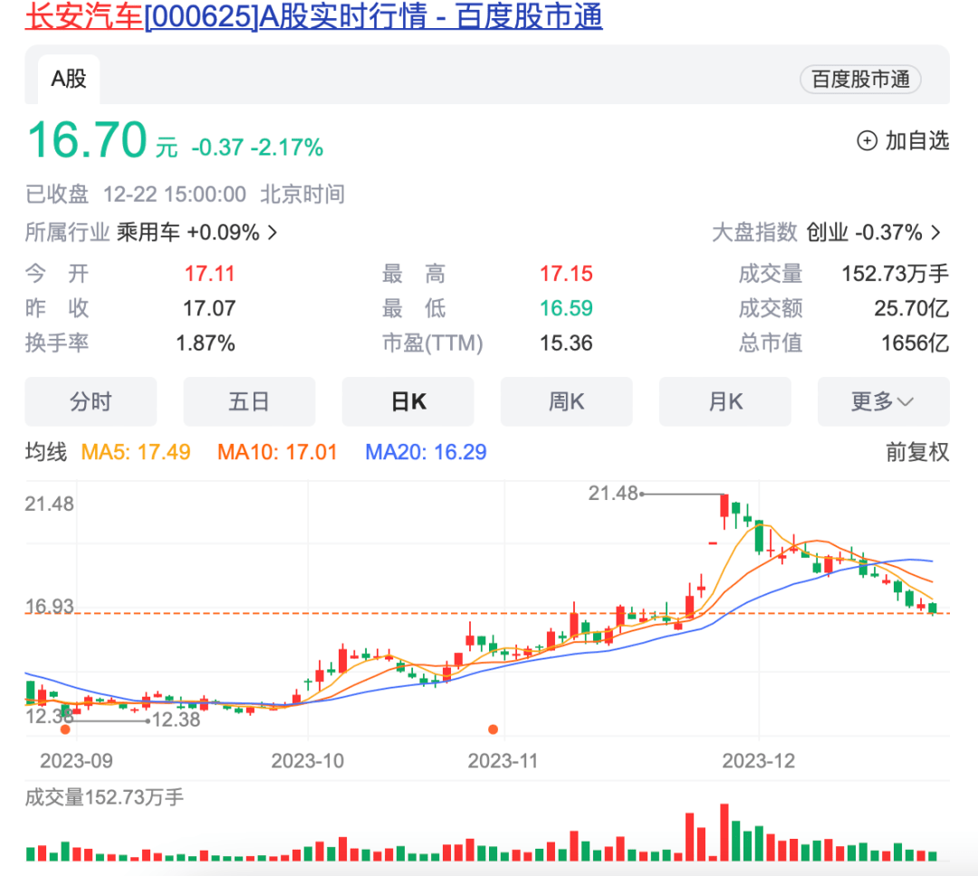Click the 21.48 high-price callout label
This screenshot has width=978, height=876.
tap(613, 494)
